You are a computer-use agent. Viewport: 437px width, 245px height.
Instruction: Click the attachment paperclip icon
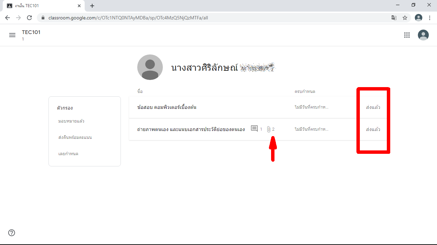269,129
